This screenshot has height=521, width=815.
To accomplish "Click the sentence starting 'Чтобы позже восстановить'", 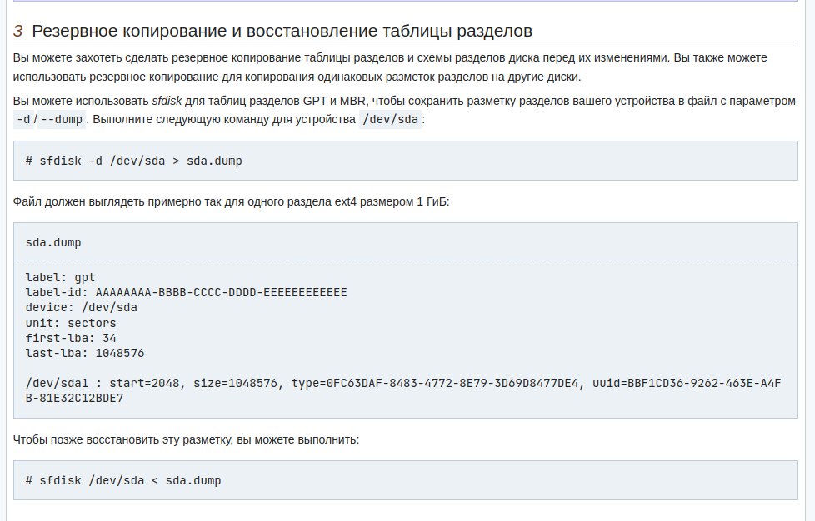I will tap(187, 439).
